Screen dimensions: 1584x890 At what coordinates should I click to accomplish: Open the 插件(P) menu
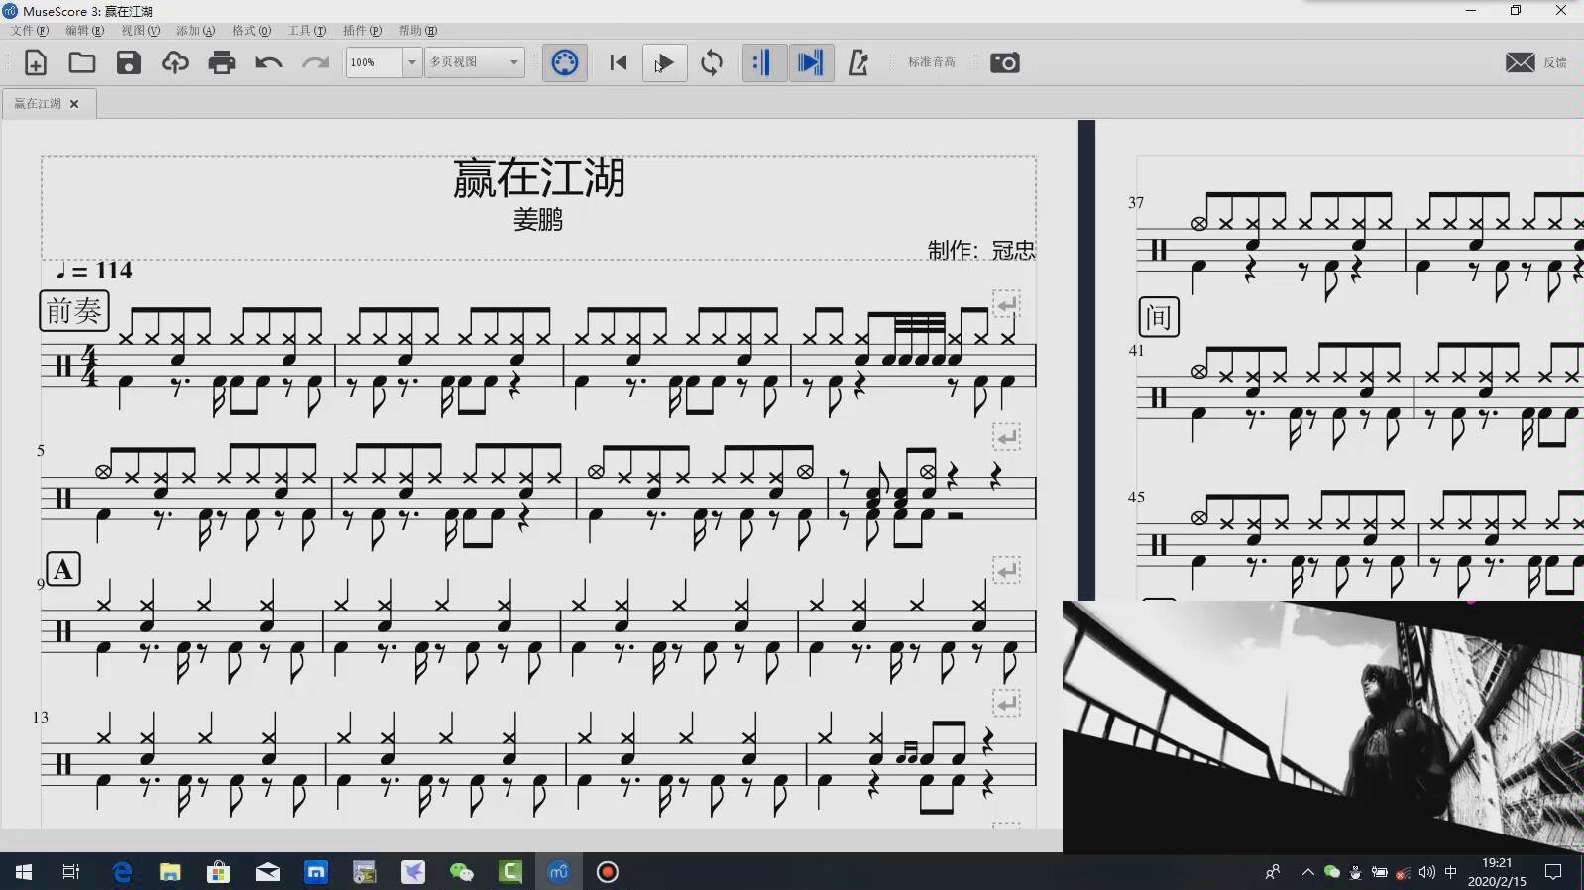click(x=362, y=31)
